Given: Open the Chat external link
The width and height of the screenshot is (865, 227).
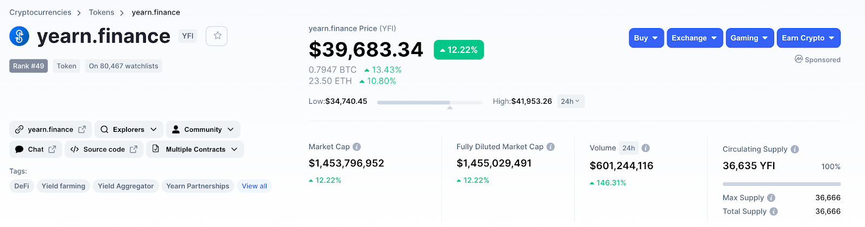Looking at the screenshot, I should pyautogui.click(x=36, y=149).
